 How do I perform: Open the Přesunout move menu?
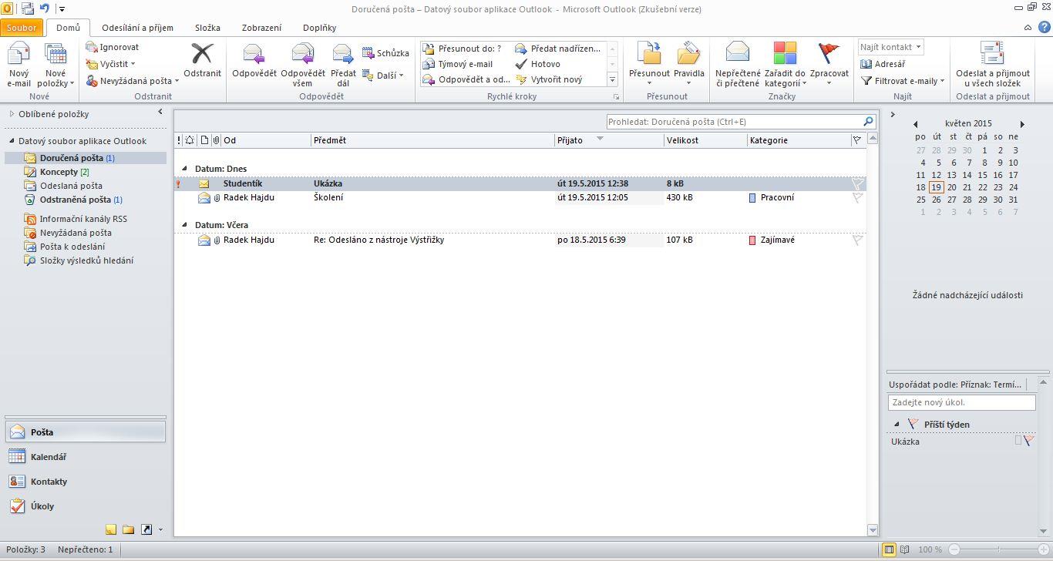coord(649,66)
